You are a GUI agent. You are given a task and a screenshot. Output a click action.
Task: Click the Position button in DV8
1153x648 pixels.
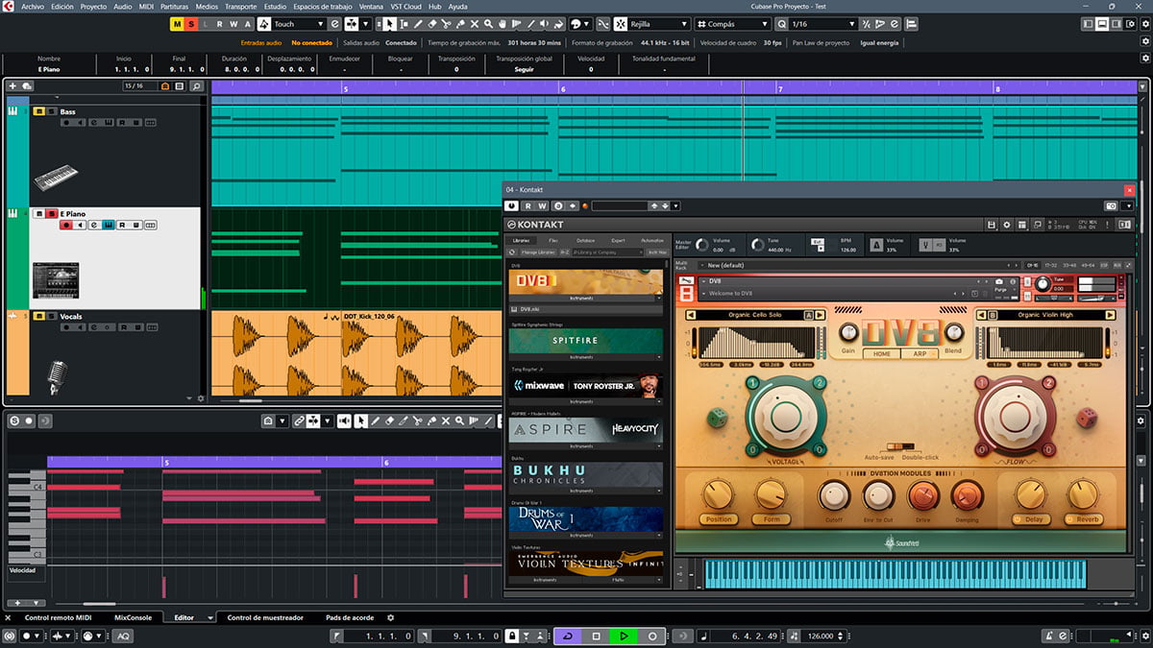tap(718, 519)
